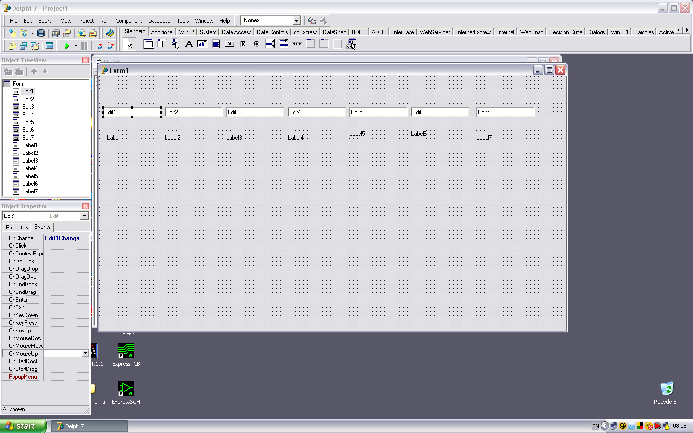Click the New Form toolbar icon
This screenshot has height=433, width=693.
(49, 46)
